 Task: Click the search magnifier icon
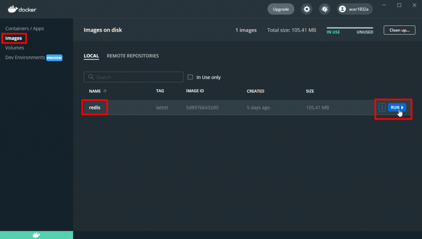click(91, 77)
